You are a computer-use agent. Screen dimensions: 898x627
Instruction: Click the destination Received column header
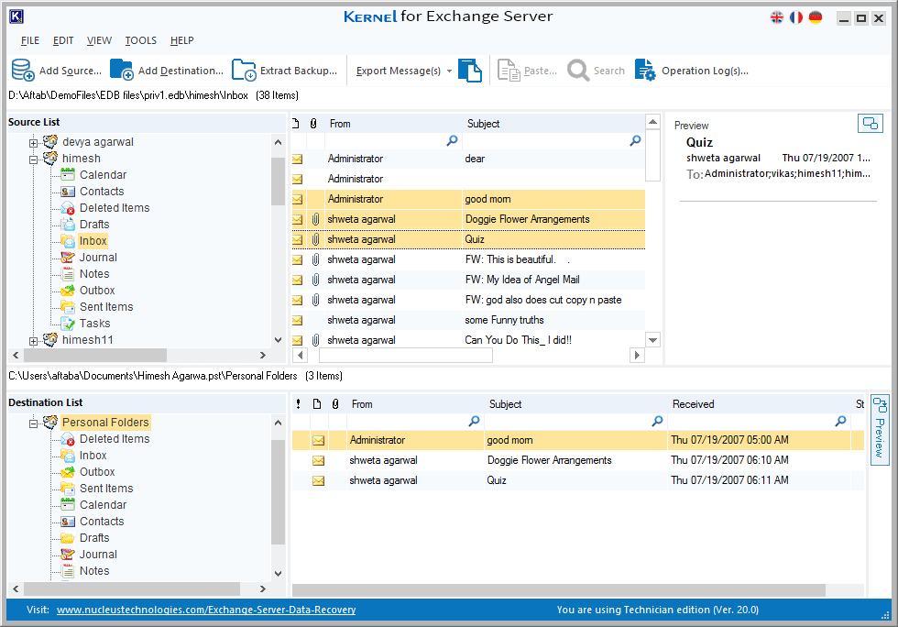tap(760, 404)
